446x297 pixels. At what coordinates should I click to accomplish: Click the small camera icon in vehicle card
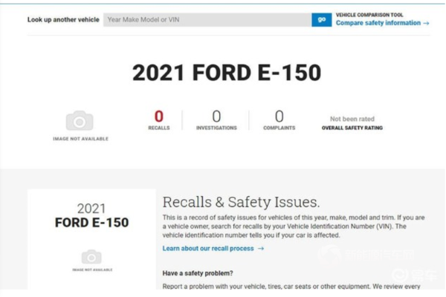[x=91, y=257]
